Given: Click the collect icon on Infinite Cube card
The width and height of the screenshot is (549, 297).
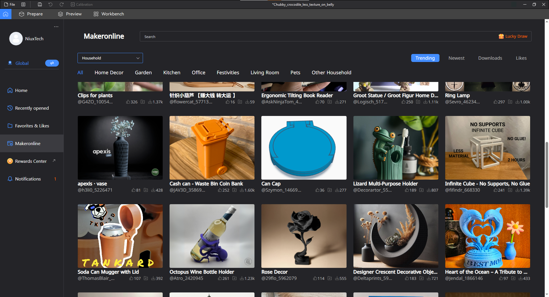Looking at the screenshot, I should pos(510,190).
